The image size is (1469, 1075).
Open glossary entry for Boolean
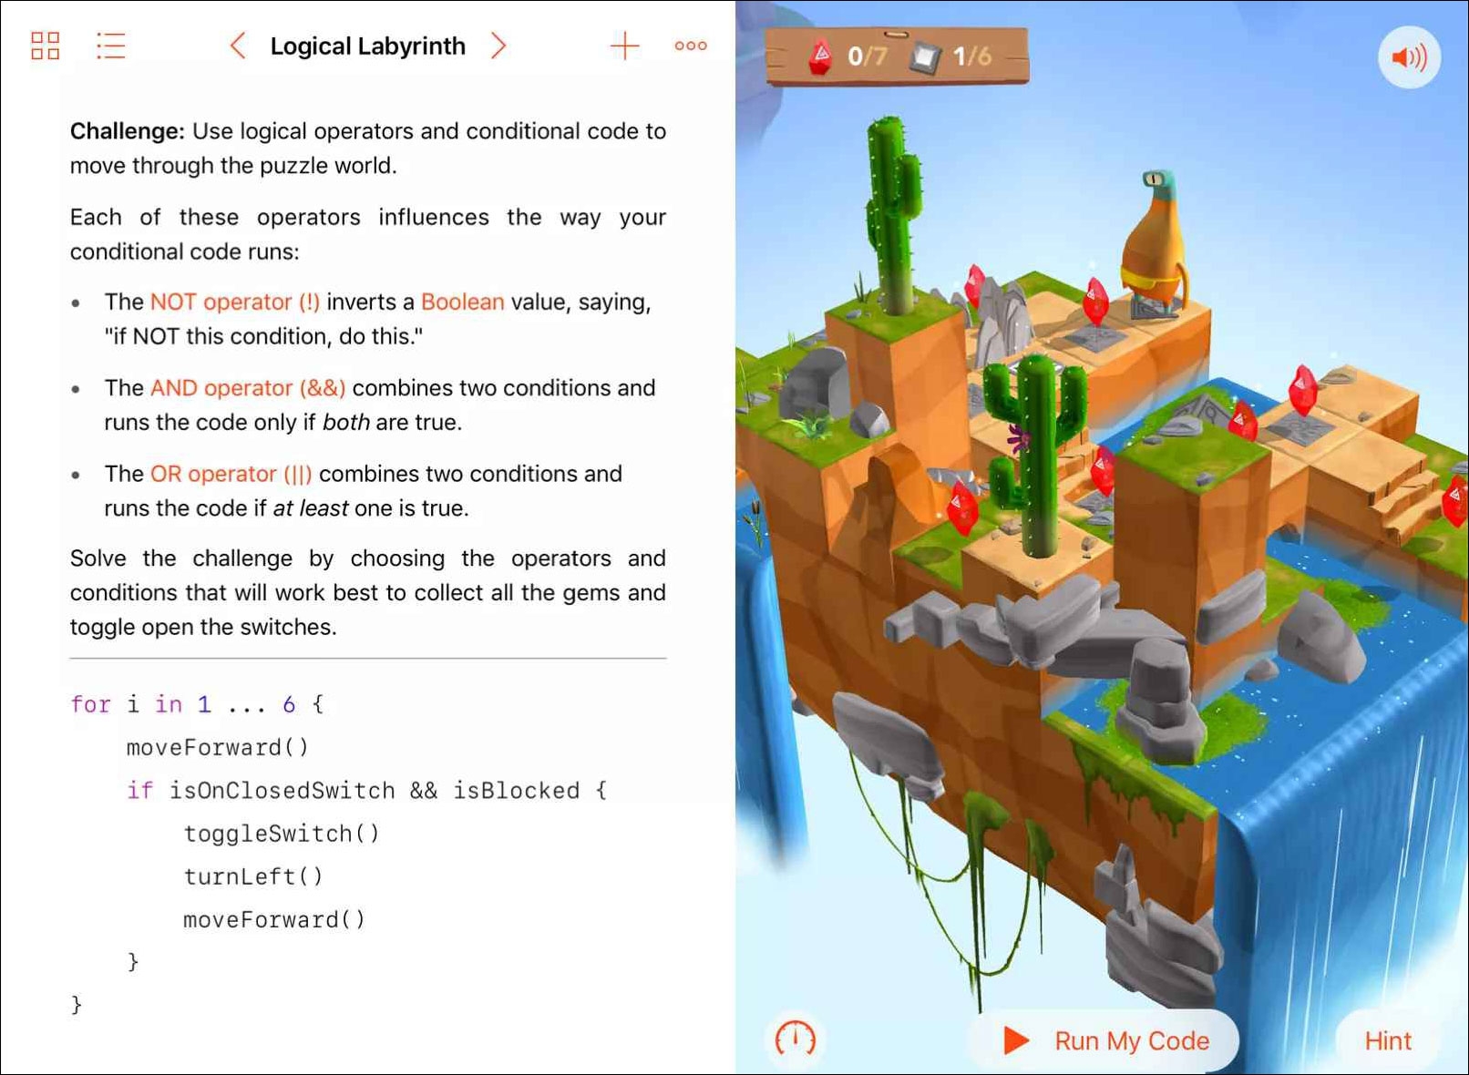pyautogui.click(x=463, y=302)
